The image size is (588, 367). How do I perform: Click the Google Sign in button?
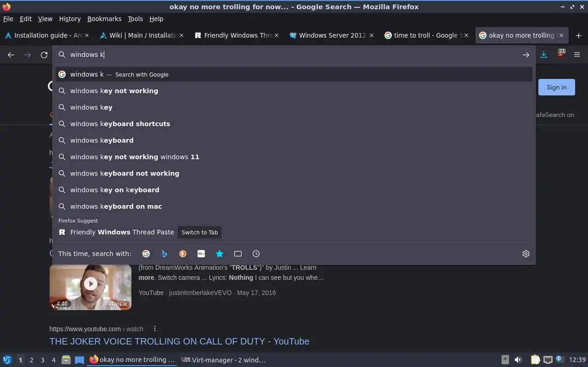point(556,87)
